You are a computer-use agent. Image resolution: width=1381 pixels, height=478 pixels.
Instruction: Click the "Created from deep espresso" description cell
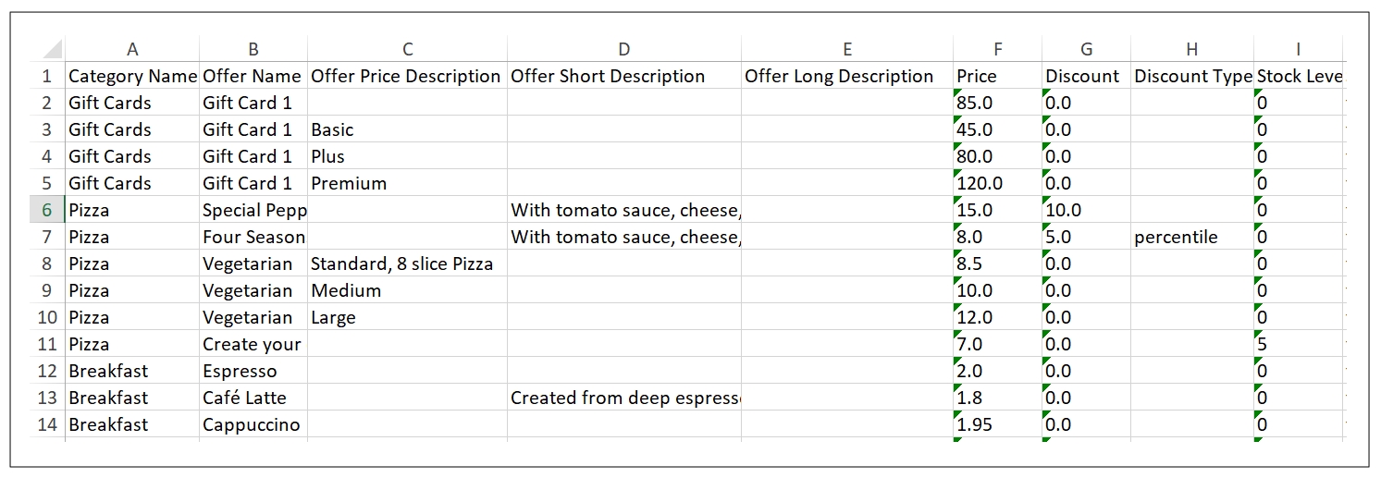[x=624, y=398]
